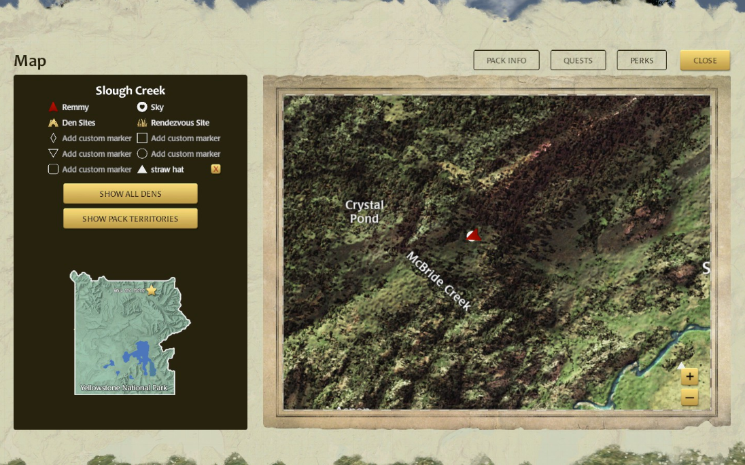Click the Den Sites legend icon
The width and height of the screenshot is (745, 465).
click(53, 122)
